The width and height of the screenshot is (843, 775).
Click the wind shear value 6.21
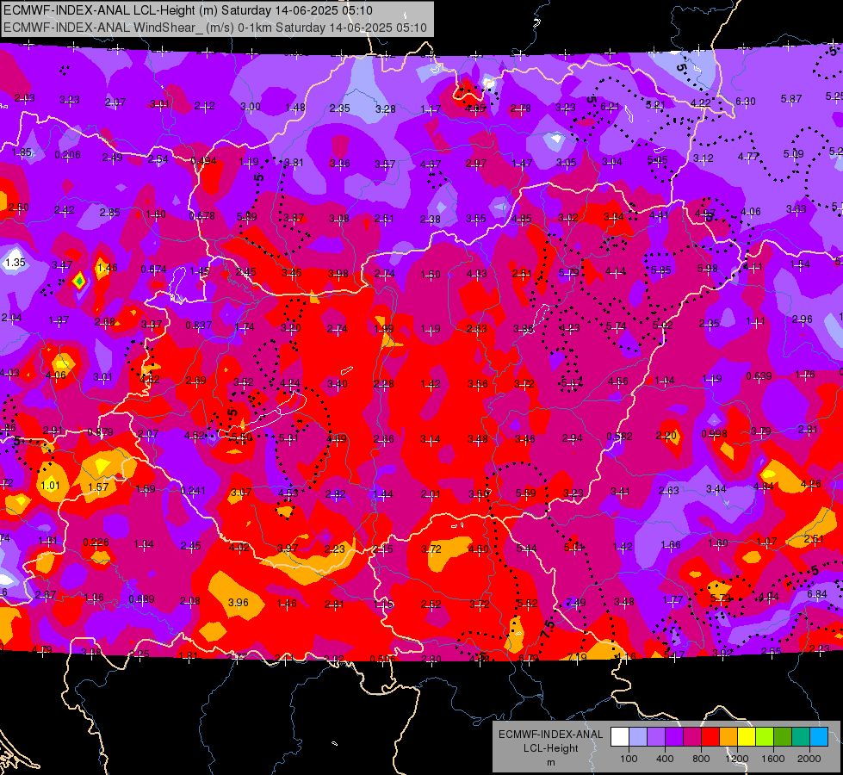(611, 107)
